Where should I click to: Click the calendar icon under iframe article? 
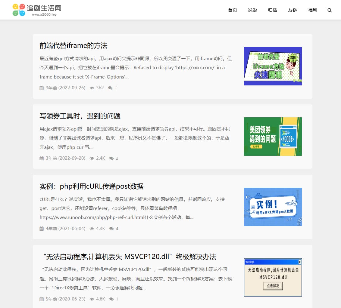click(x=41, y=88)
